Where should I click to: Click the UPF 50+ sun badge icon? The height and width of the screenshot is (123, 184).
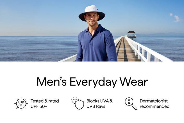point(21,104)
